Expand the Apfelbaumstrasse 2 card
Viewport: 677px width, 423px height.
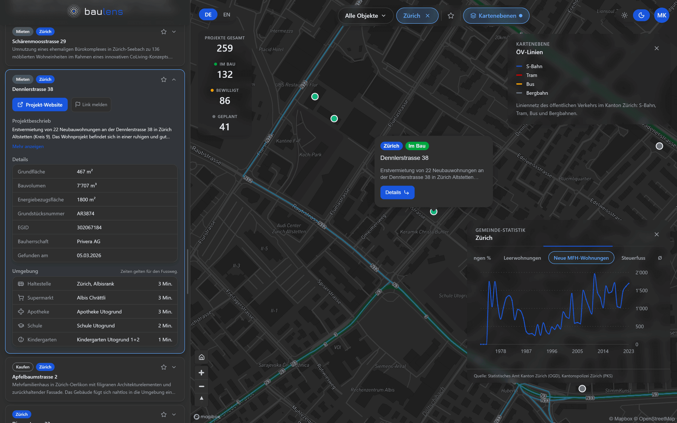pos(174,367)
